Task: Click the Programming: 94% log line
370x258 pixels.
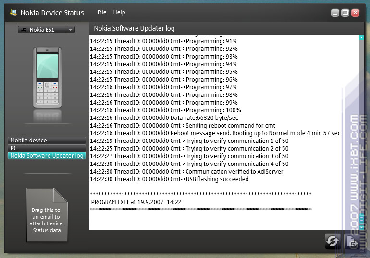Action: click(163, 64)
